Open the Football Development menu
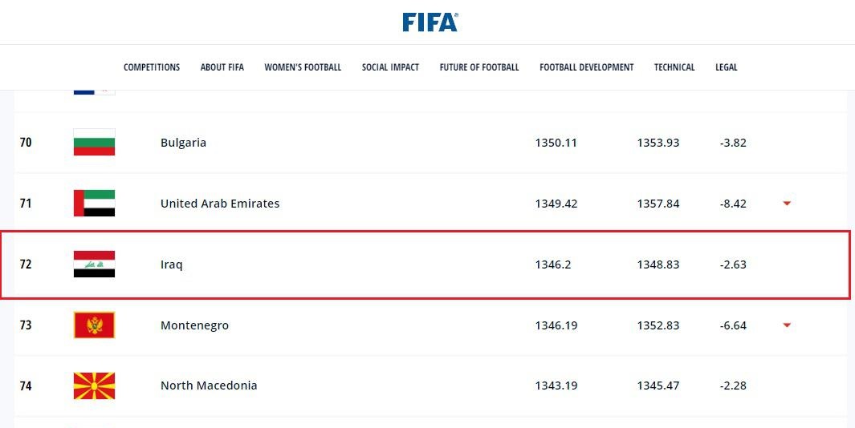Screen dimensions: 855x428 click(587, 67)
